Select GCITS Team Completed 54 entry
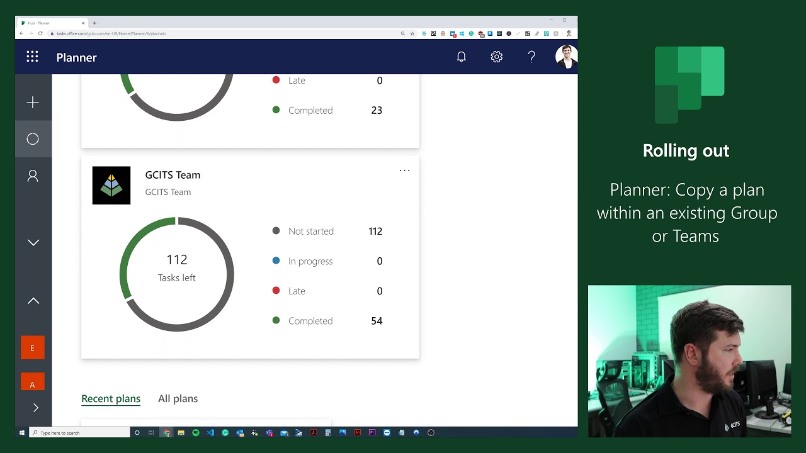 tap(327, 321)
